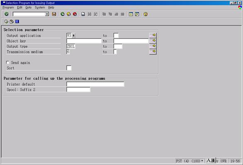Image resolution: width=243 pixels, height=165 pixels.
Task: Open the FST (4) (100) status dropdown
Action: click(x=202, y=161)
